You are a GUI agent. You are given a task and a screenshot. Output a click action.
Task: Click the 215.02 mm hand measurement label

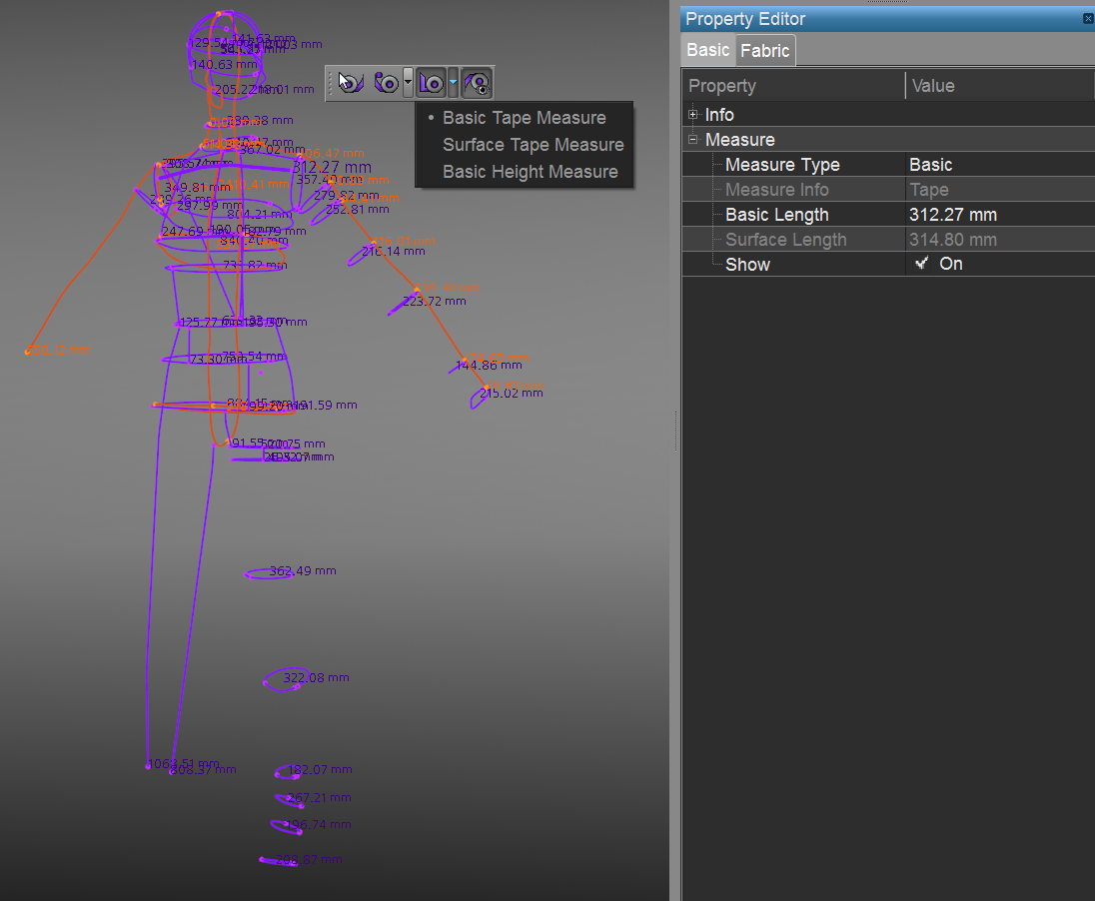pyautogui.click(x=511, y=394)
